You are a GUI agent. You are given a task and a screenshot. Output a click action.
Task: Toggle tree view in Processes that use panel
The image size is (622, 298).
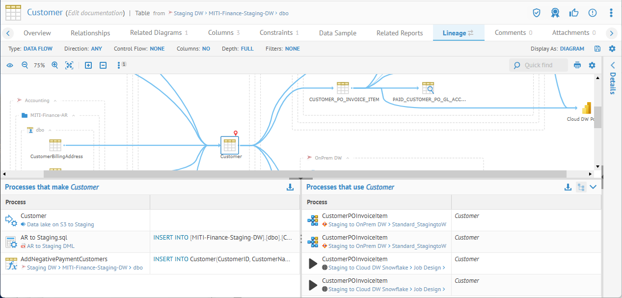tap(581, 187)
